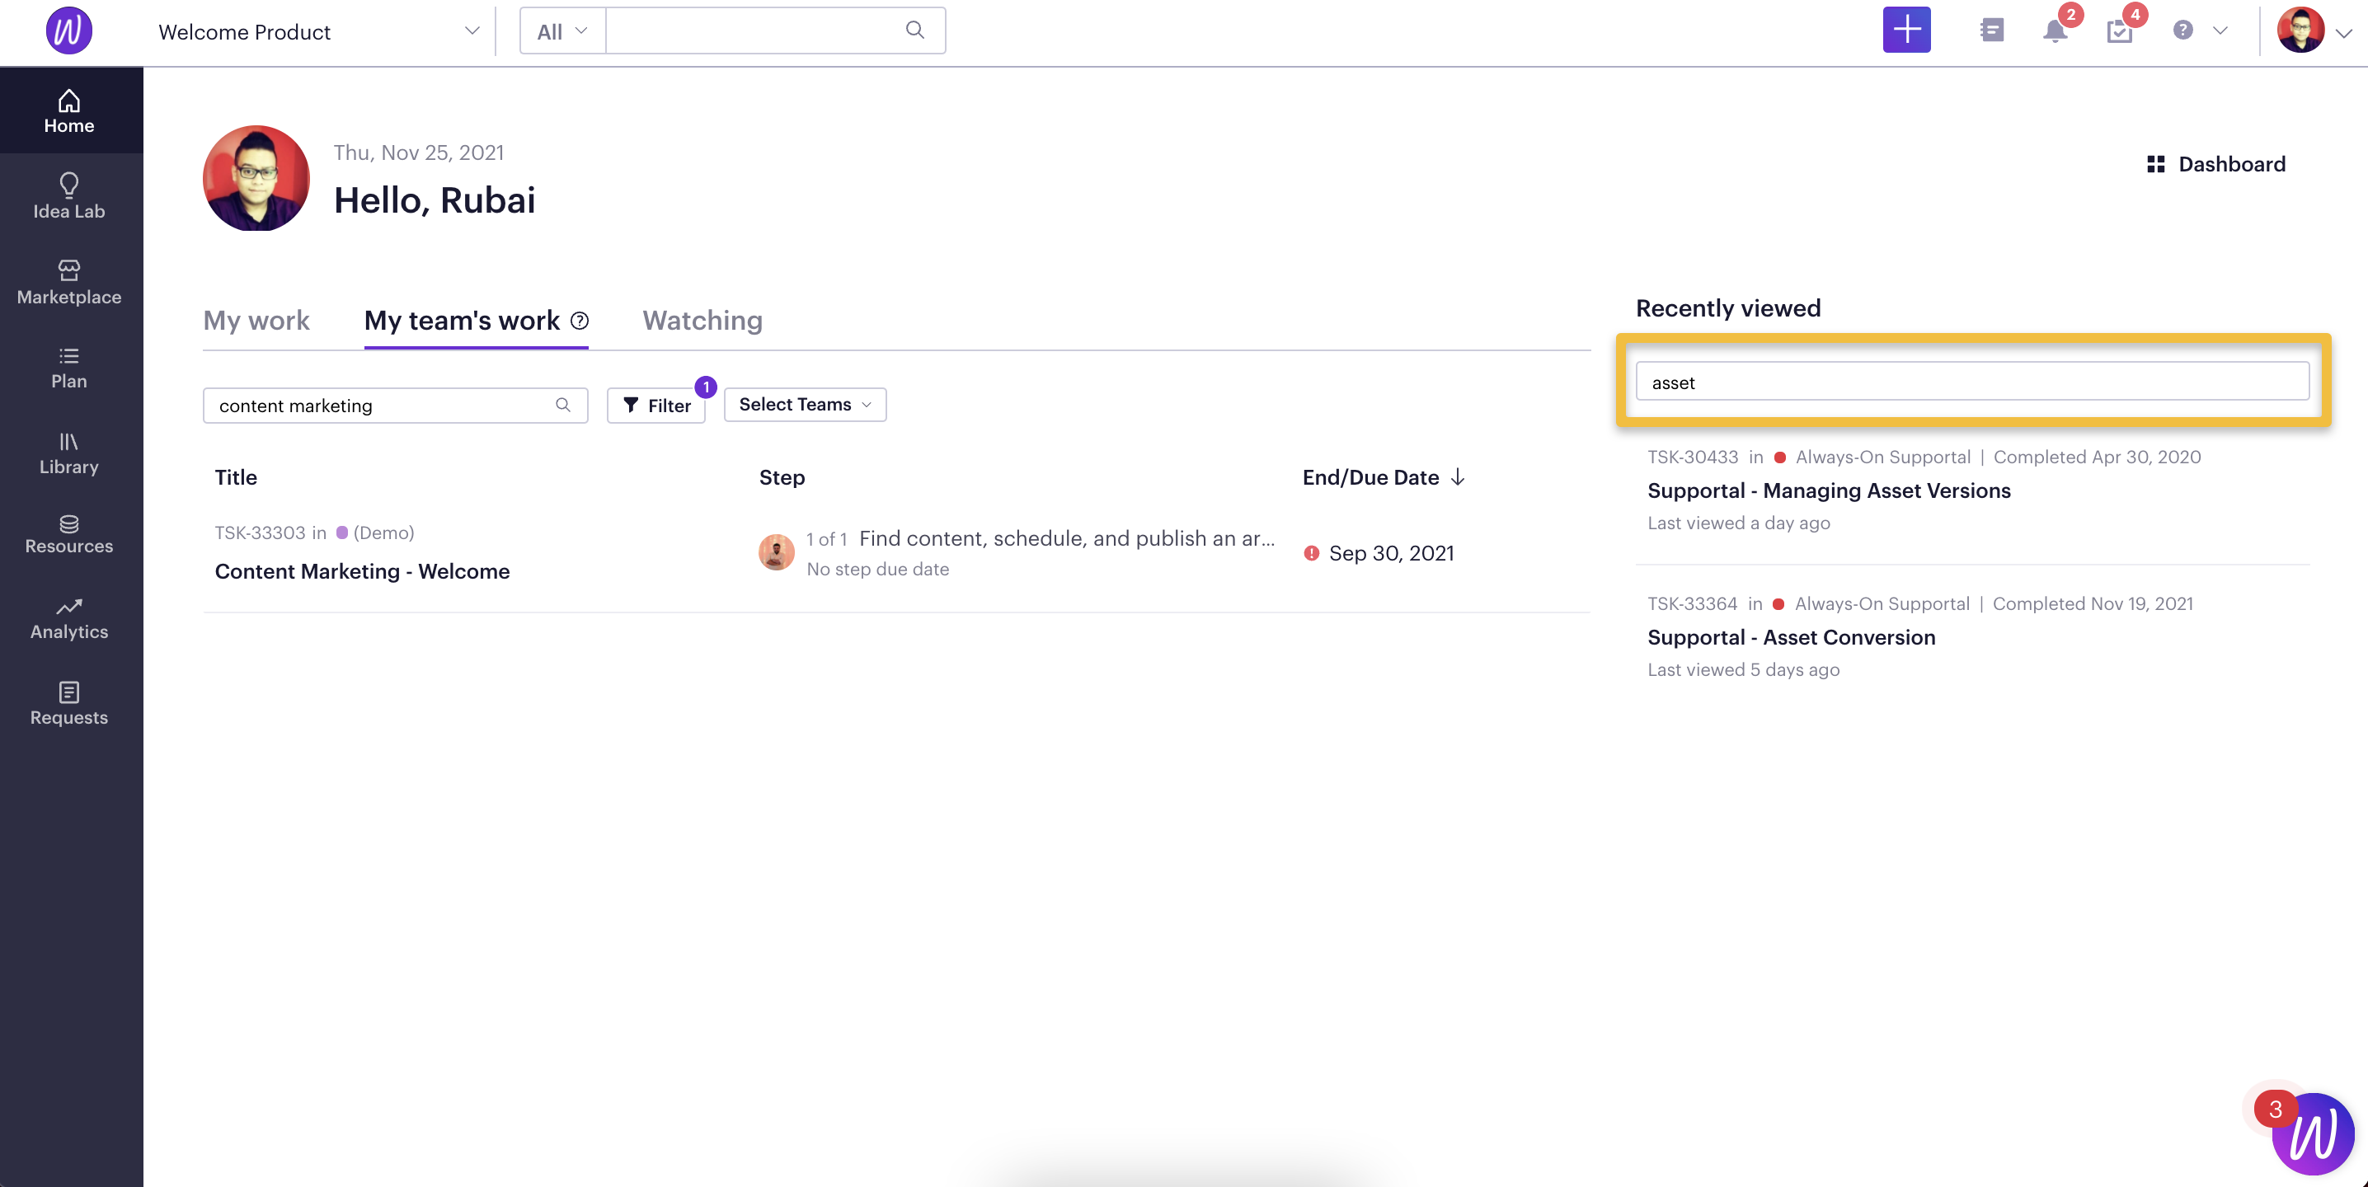Open the Select Teams dropdown
2368x1187 pixels.
806,404
